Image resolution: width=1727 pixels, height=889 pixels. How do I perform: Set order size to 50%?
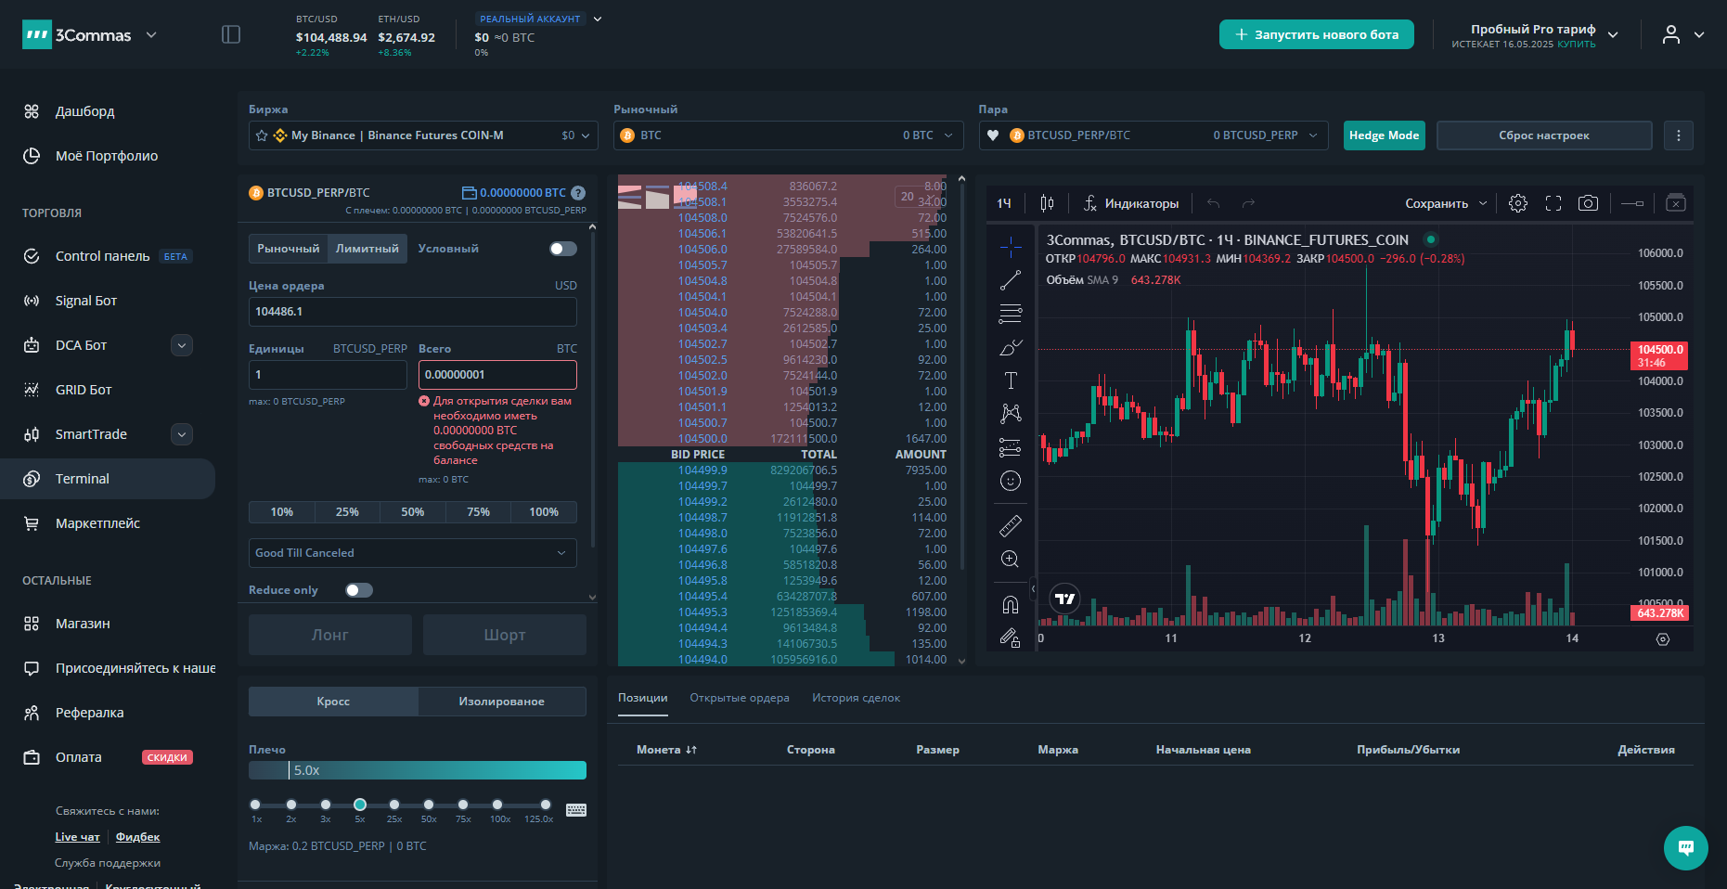pyautogui.click(x=413, y=512)
